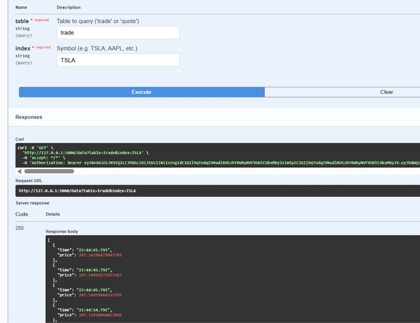Screen dimensions: 420x323
Task: Click the Name column header
Action: [x=21, y=7]
